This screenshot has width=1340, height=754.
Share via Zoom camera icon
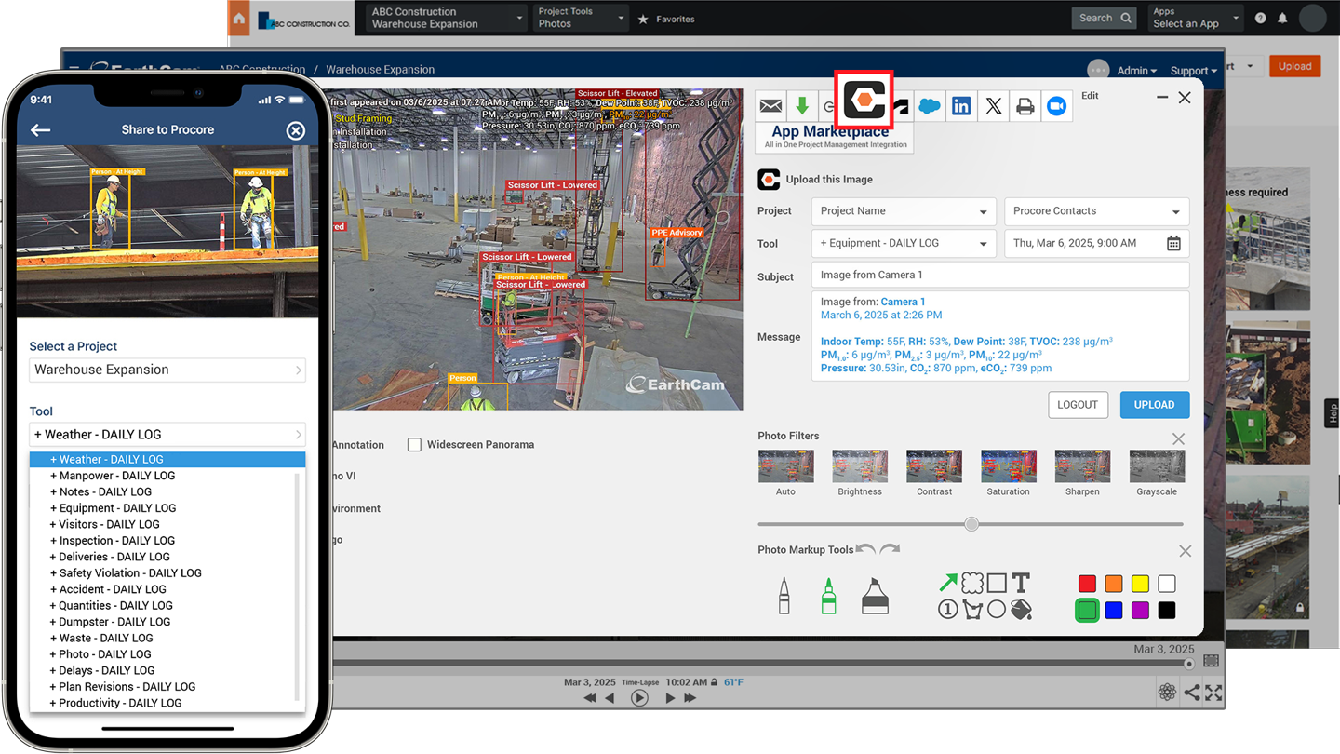[1056, 106]
